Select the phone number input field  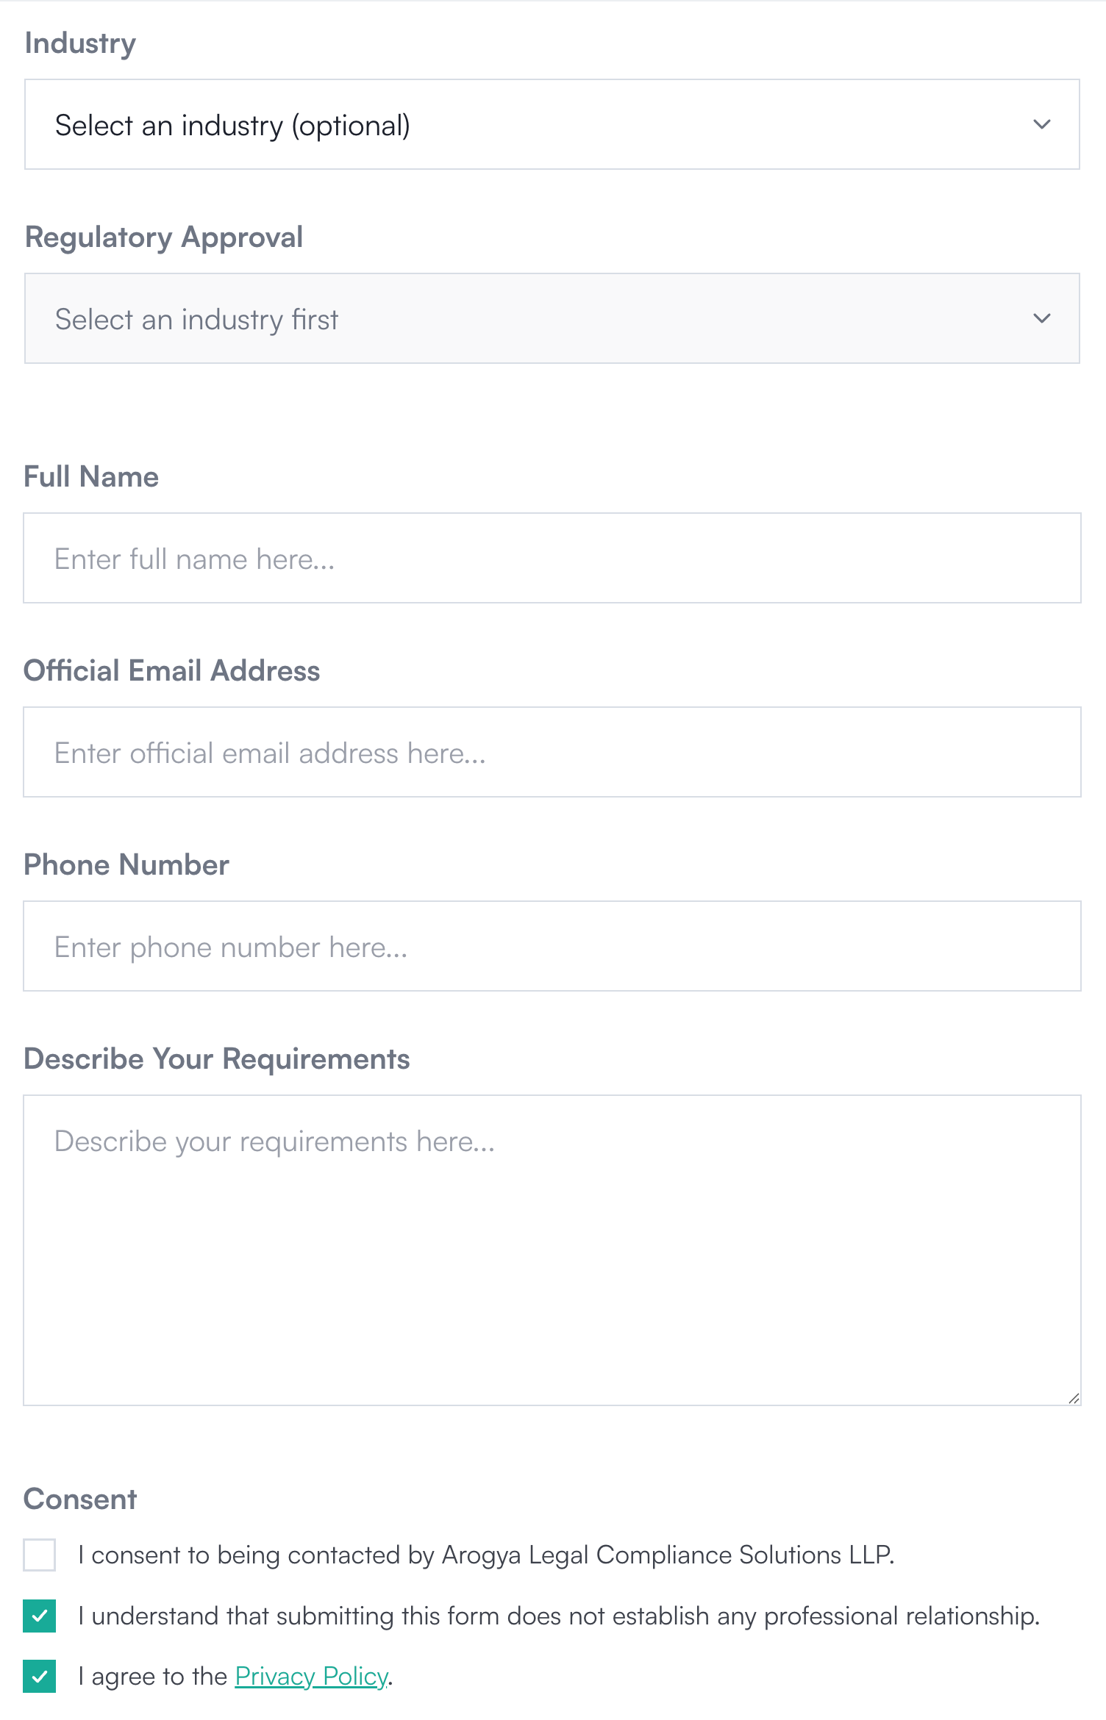point(552,946)
